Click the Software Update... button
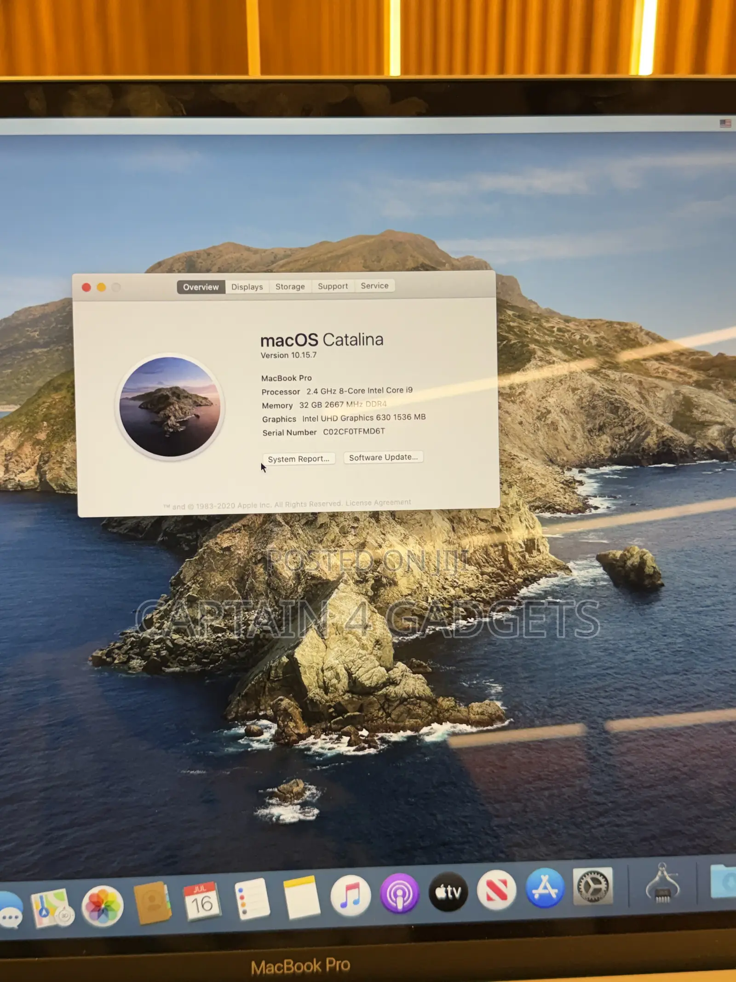Image resolution: width=736 pixels, height=982 pixels. (384, 457)
